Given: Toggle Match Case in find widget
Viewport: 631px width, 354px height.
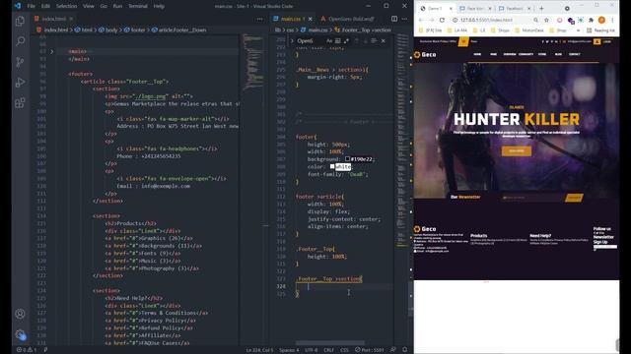Looking at the screenshot, I should 329,41.
